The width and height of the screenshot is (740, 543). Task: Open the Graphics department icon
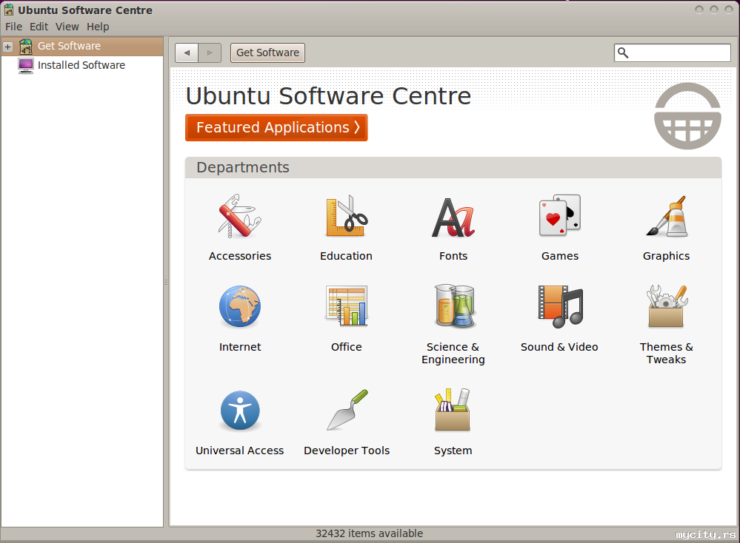pos(667,216)
